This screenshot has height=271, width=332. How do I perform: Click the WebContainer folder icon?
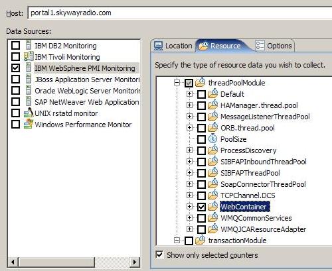tap(212, 207)
